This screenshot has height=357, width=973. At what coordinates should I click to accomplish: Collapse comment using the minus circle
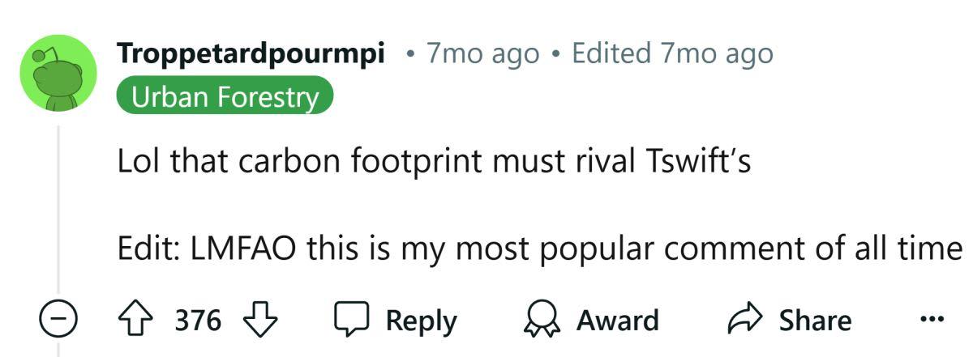tap(58, 321)
